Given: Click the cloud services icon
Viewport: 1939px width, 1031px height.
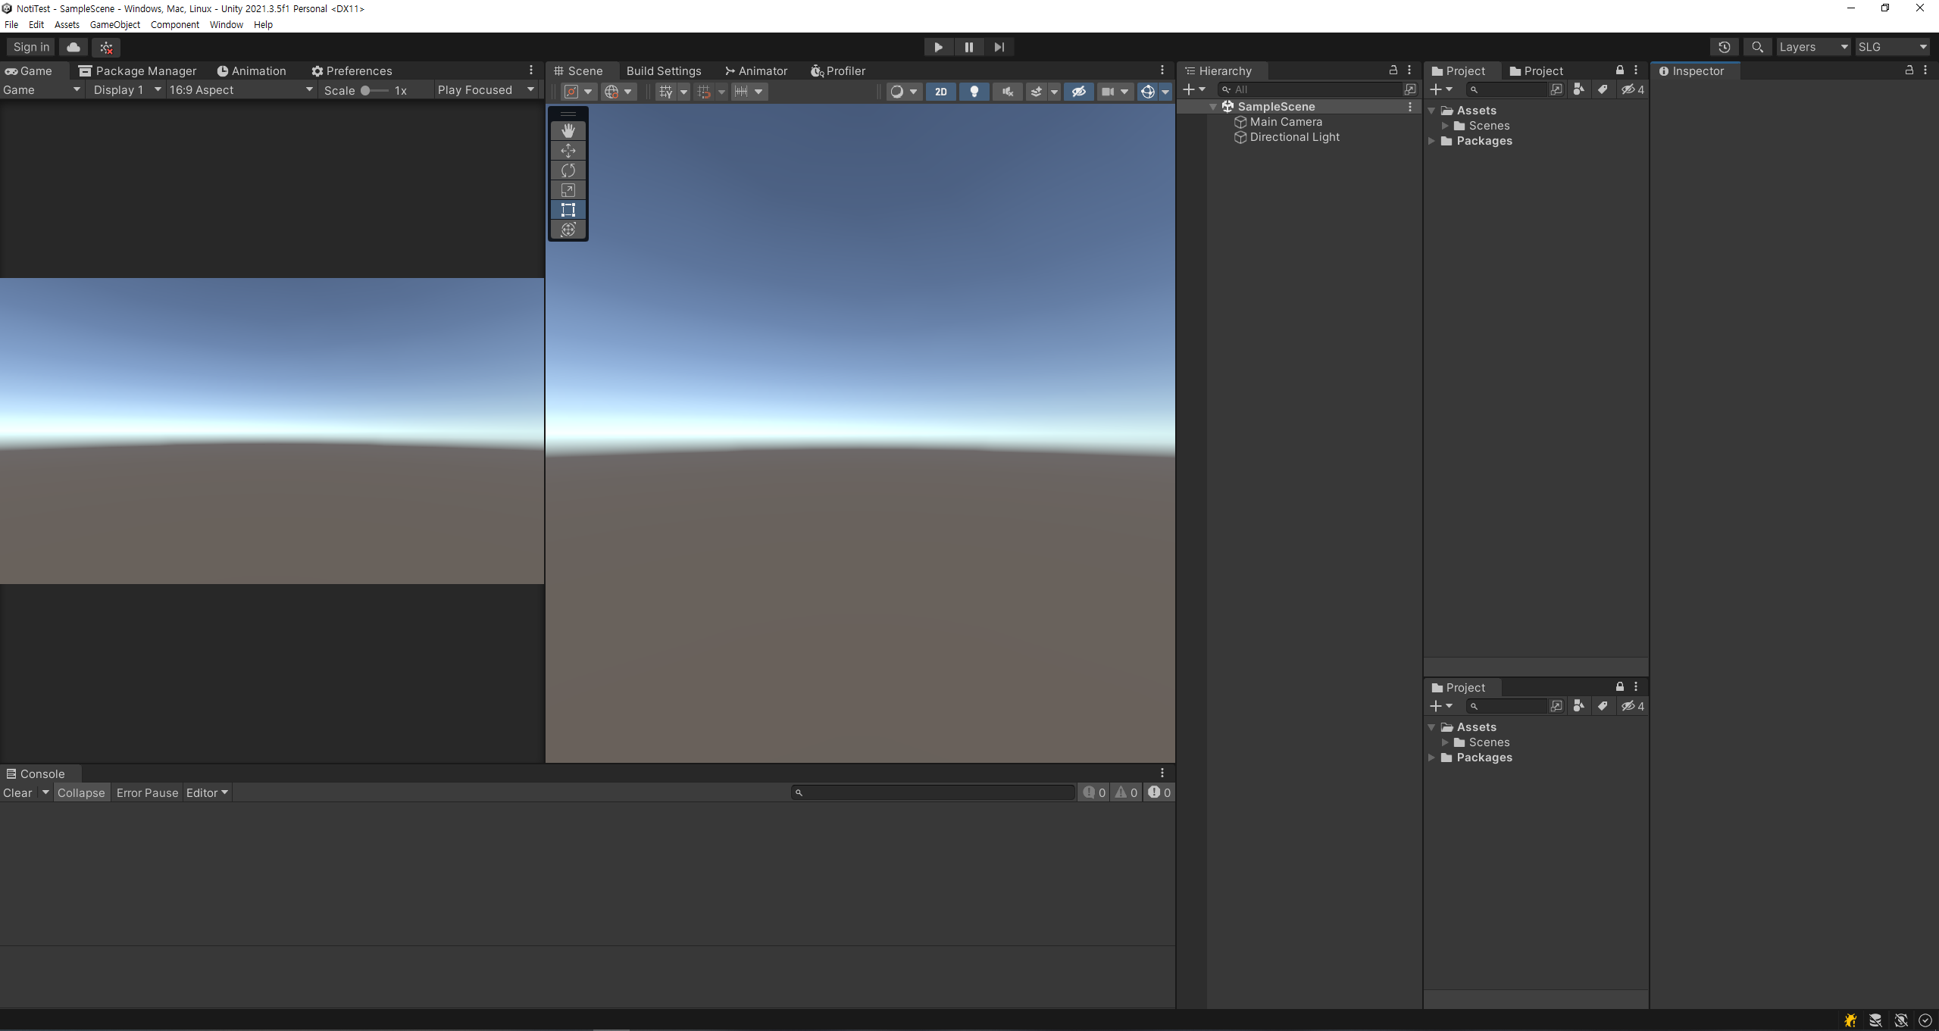Looking at the screenshot, I should 73,47.
